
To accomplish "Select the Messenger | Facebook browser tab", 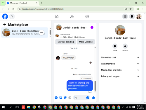I will point(22,3).
